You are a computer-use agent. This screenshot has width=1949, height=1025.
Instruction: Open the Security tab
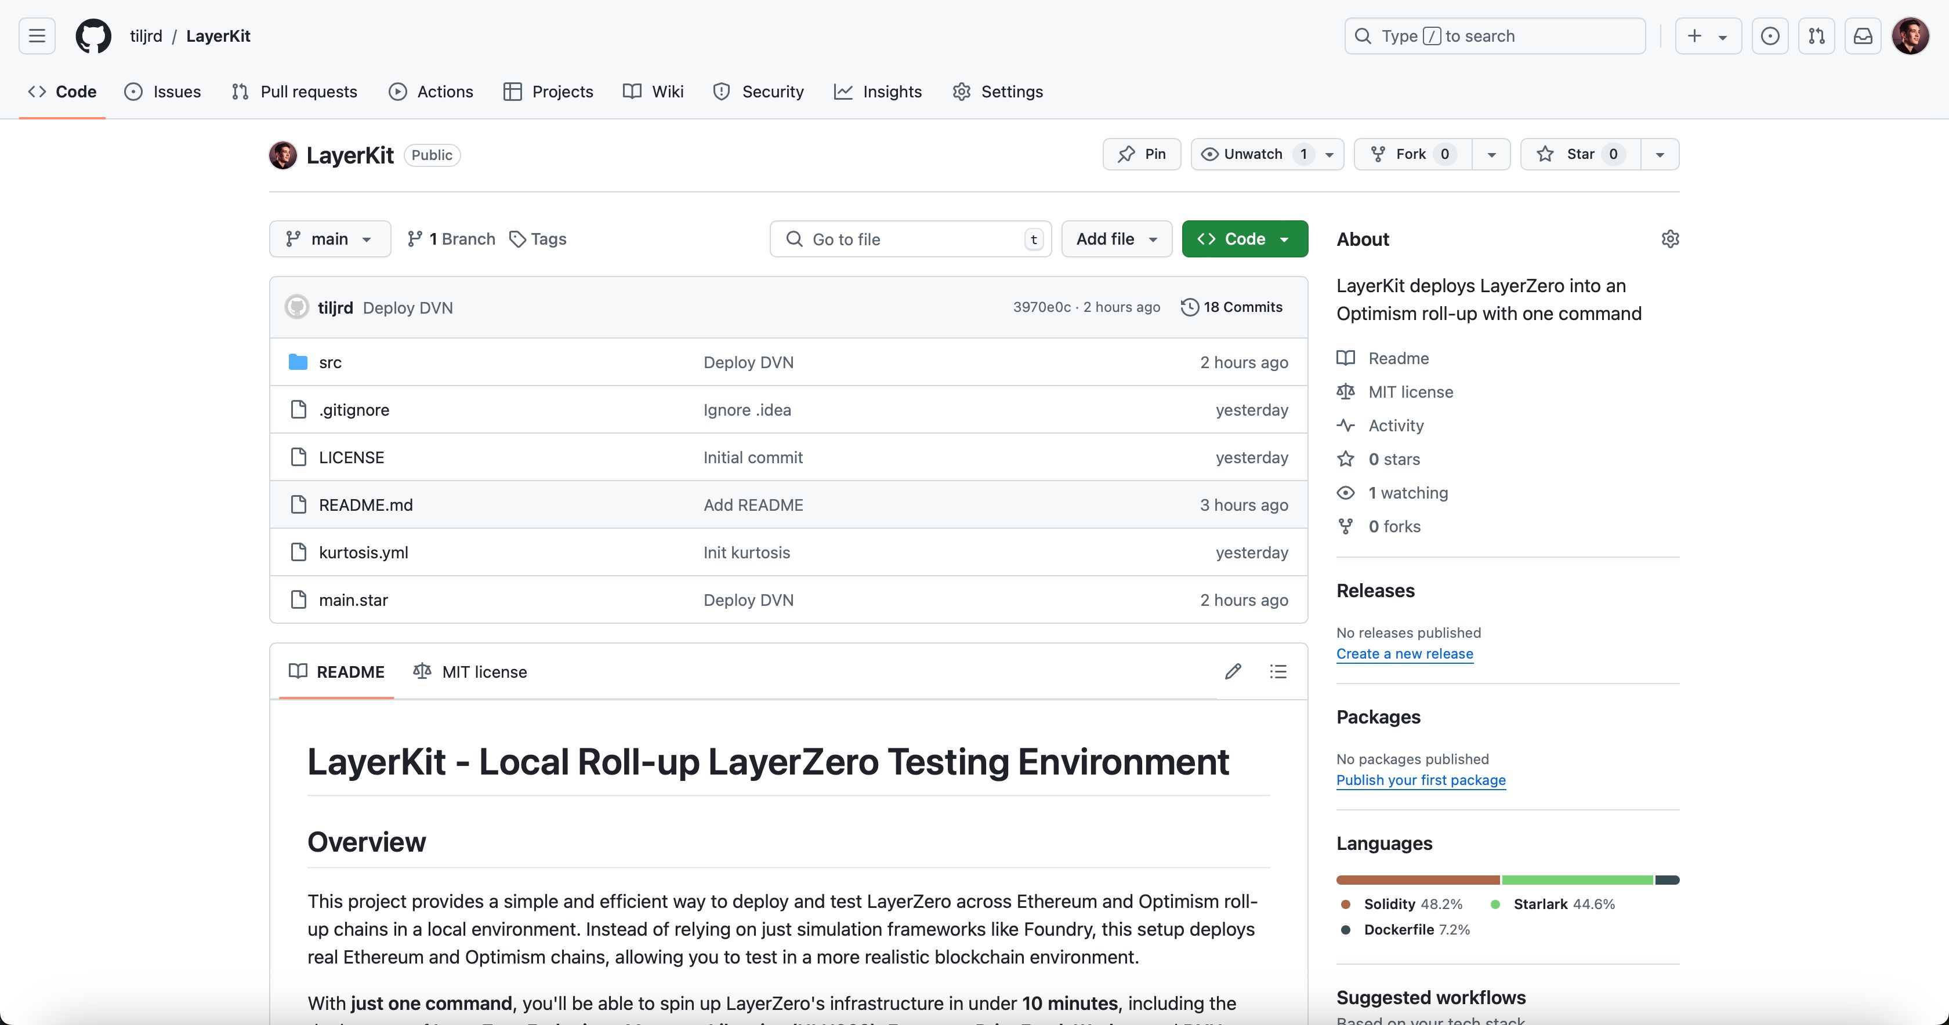(x=758, y=92)
